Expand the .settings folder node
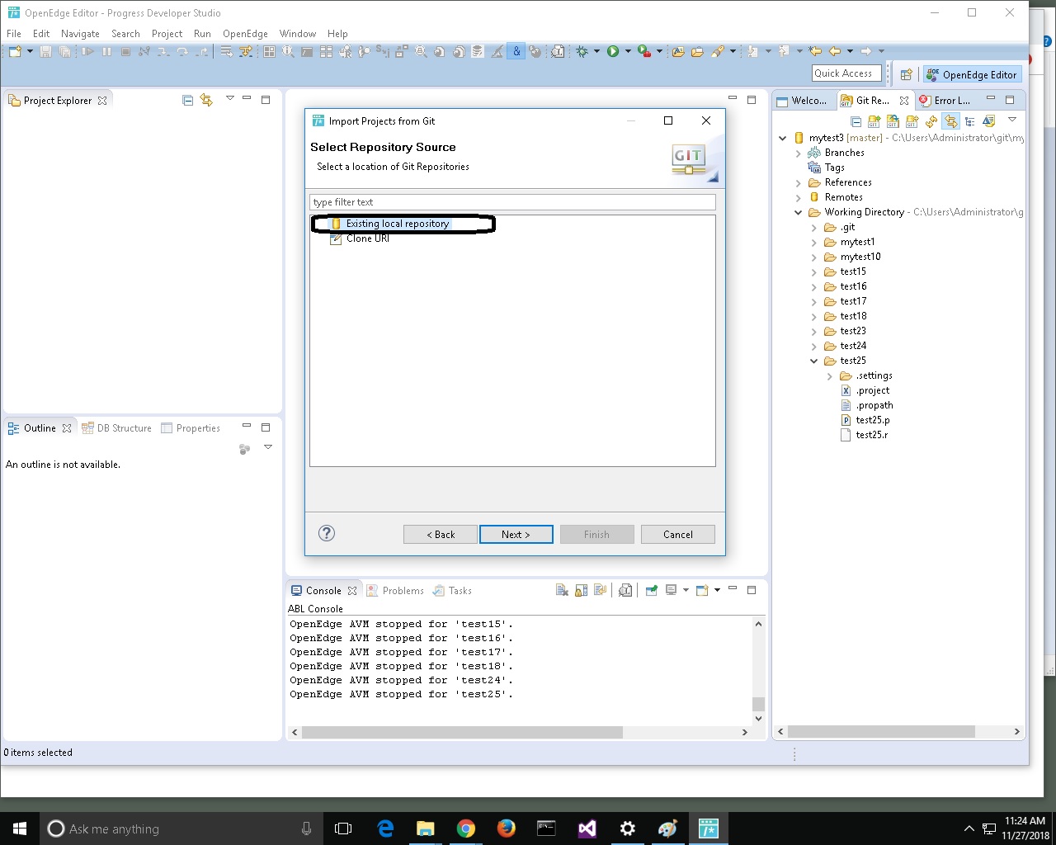Viewport: 1056px width, 845px height. (830, 375)
